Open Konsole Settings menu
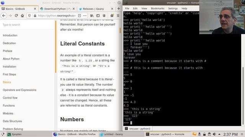 pos(173,8)
